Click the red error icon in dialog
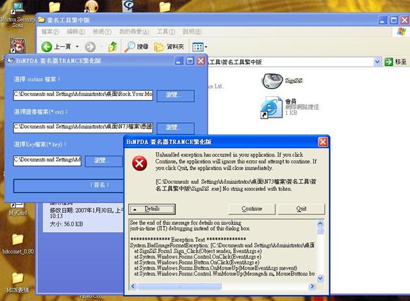Screen dimensions: 410x301 click(140, 163)
